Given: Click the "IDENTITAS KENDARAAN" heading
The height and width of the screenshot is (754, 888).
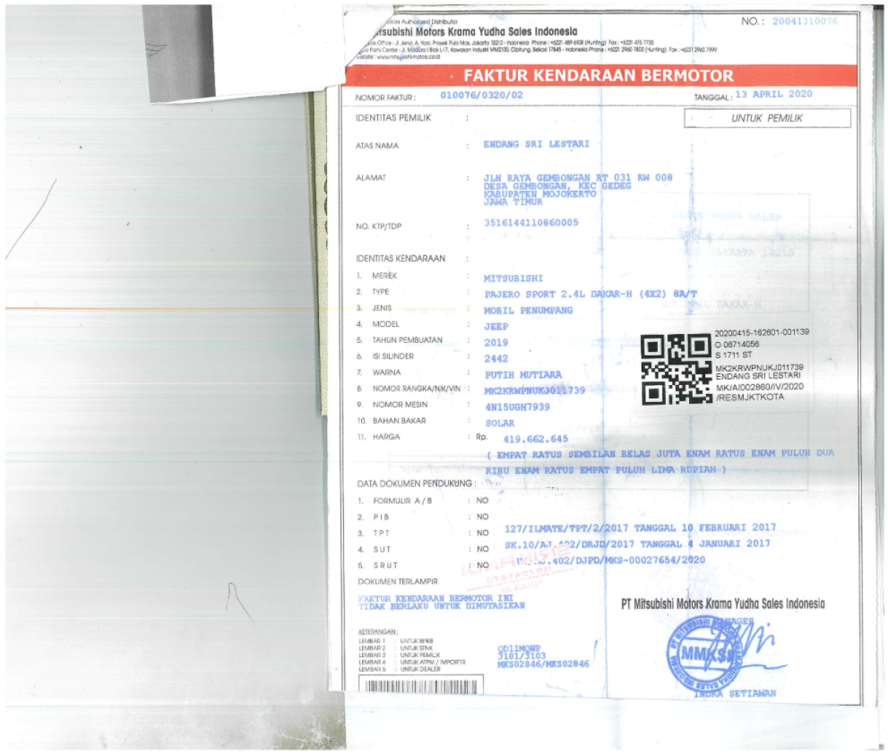Looking at the screenshot, I should (x=400, y=259).
